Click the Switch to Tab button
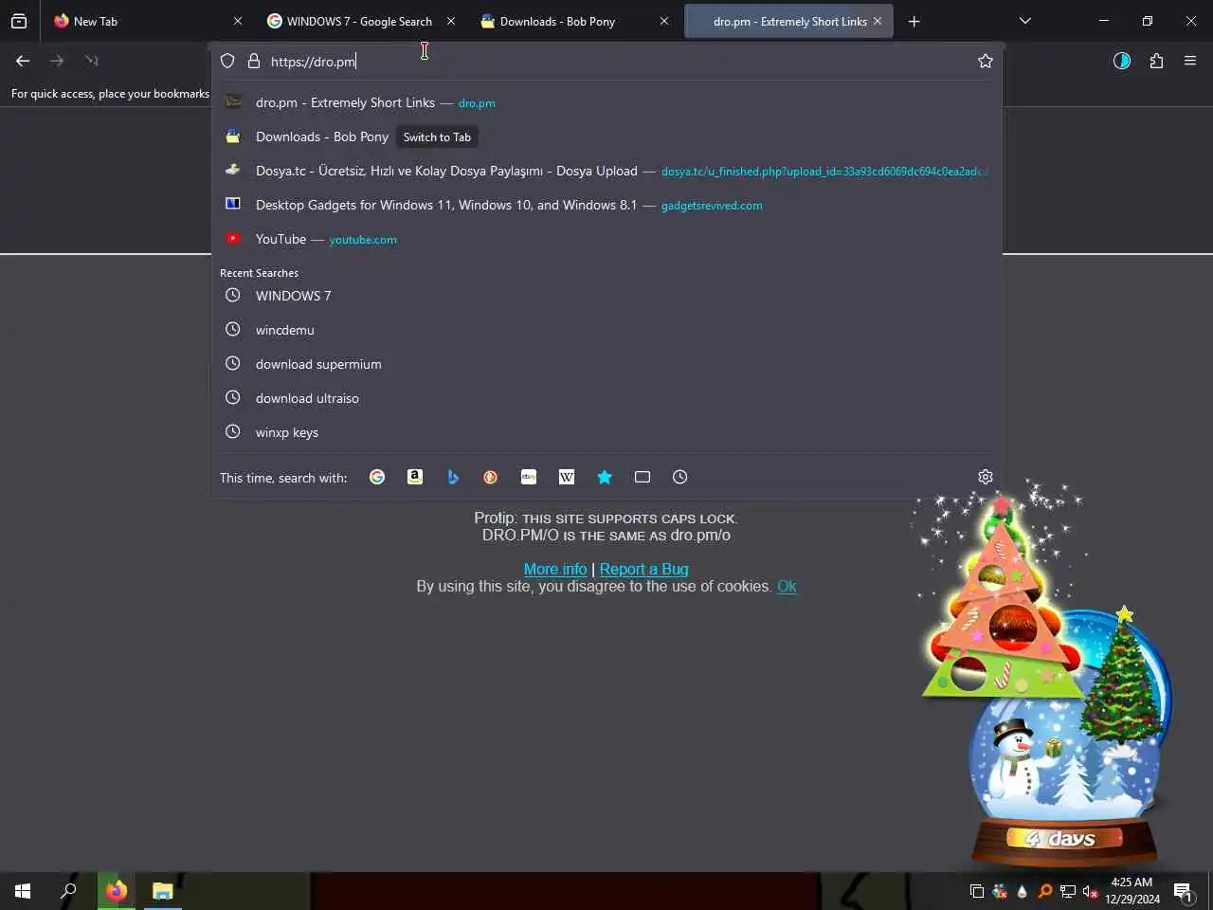 tap(437, 136)
